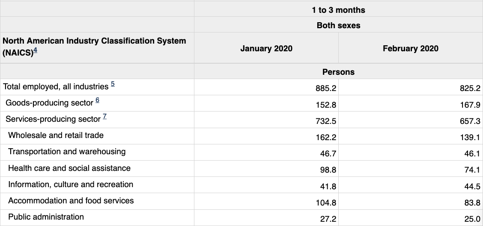483x226 pixels.
Task: Select Accommodation and food services row label
Action: coord(71,200)
